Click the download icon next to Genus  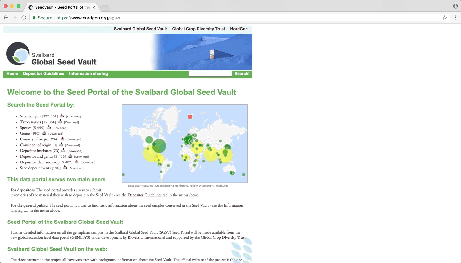(44, 133)
